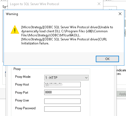Open the Proxy Mode dropdown
Image resolution: width=126 pixels, height=116 pixels.
pyautogui.click(x=66, y=78)
